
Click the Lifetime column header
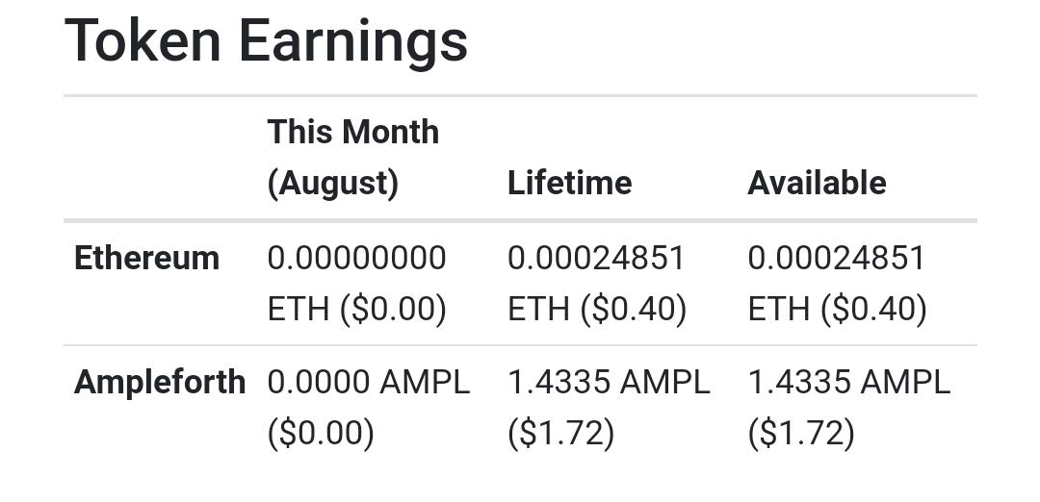[569, 183]
